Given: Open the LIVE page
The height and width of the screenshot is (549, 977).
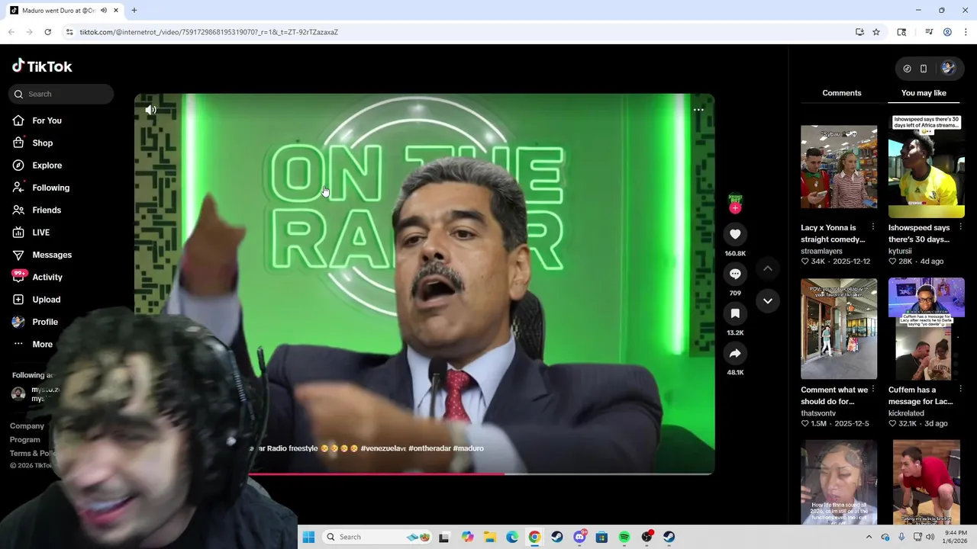Looking at the screenshot, I should point(40,233).
